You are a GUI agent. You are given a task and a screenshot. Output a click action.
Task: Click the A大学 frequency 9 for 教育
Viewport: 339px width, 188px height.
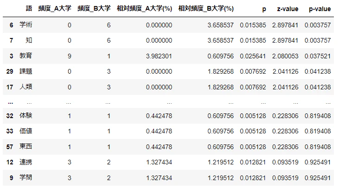70,56
